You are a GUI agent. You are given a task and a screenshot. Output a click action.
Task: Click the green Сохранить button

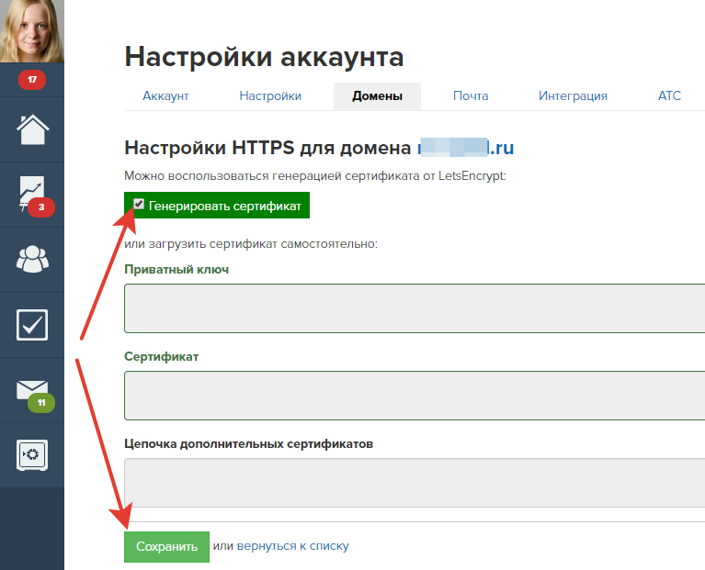166,547
